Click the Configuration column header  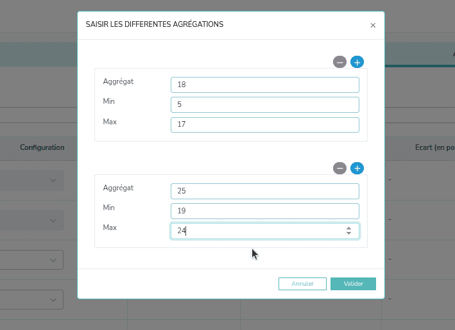click(42, 147)
